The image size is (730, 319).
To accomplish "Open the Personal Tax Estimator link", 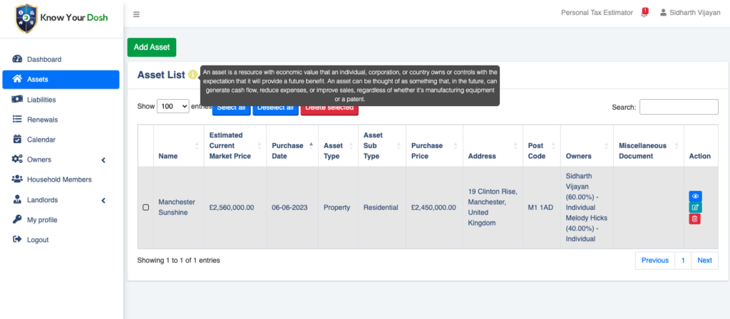I will point(595,13).
